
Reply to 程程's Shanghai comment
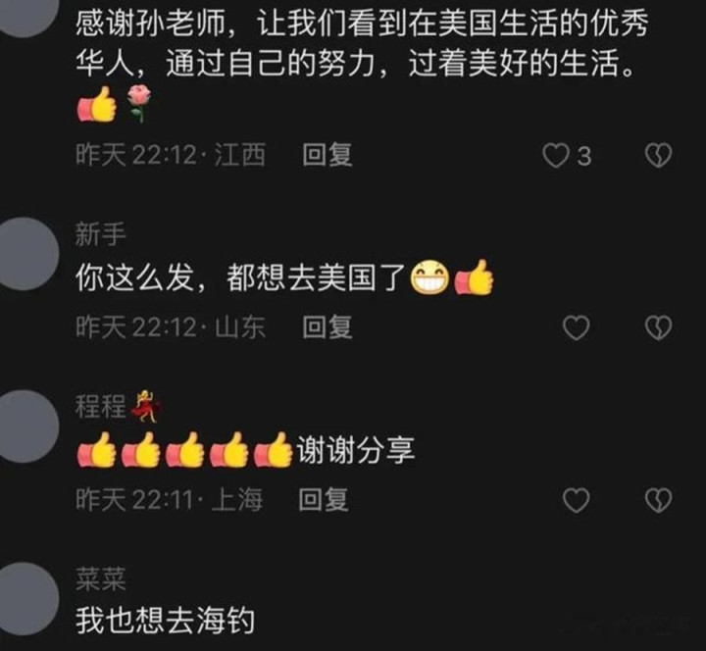tap(324, 499)
